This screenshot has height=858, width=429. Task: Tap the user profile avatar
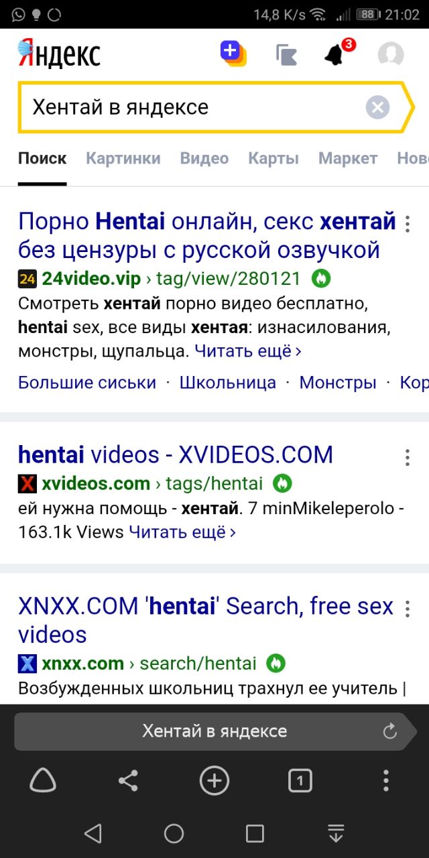coord(391,54)
